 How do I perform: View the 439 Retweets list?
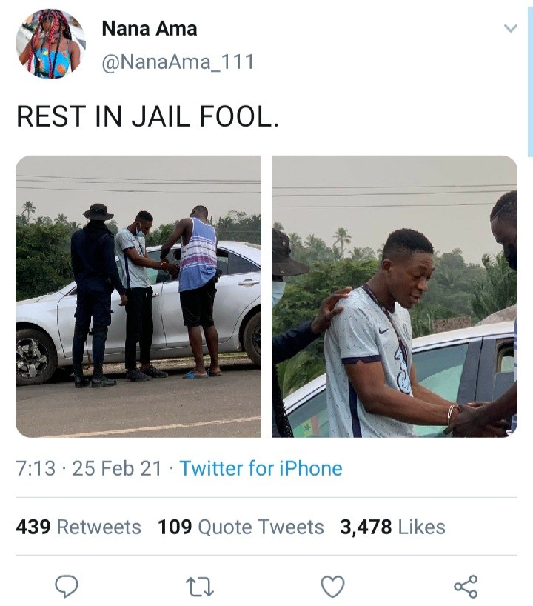pyautogui.click(x=78, y=527)
